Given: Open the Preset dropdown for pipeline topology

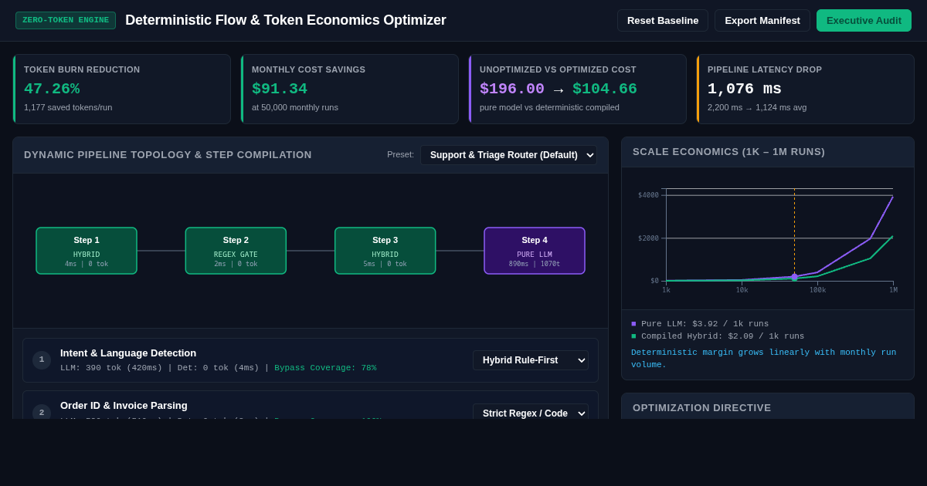Looking at the screenshot, I should (509, 155).
